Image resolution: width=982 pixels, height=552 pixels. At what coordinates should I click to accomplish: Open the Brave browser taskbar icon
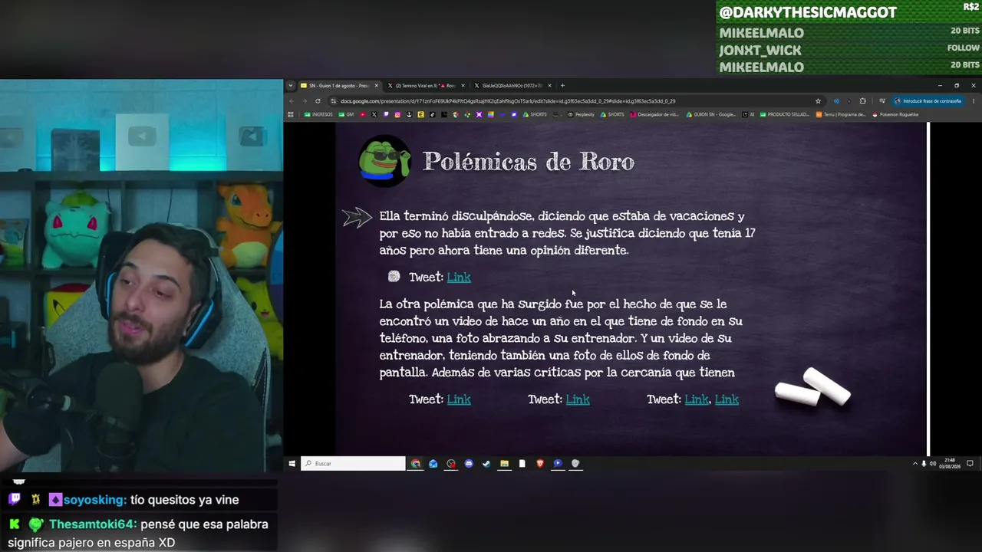pyautogui.click(x=540, y=464)
